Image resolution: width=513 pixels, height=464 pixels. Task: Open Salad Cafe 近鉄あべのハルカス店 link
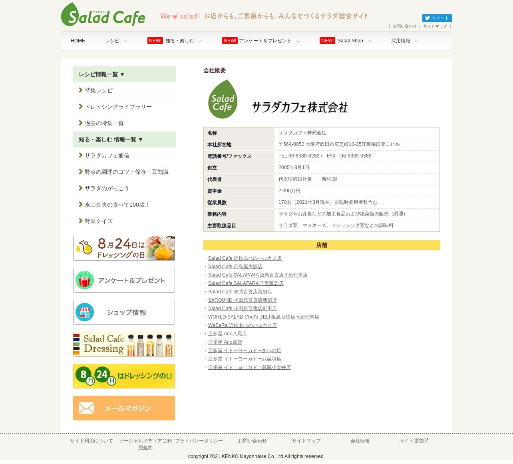coord(245,258)
